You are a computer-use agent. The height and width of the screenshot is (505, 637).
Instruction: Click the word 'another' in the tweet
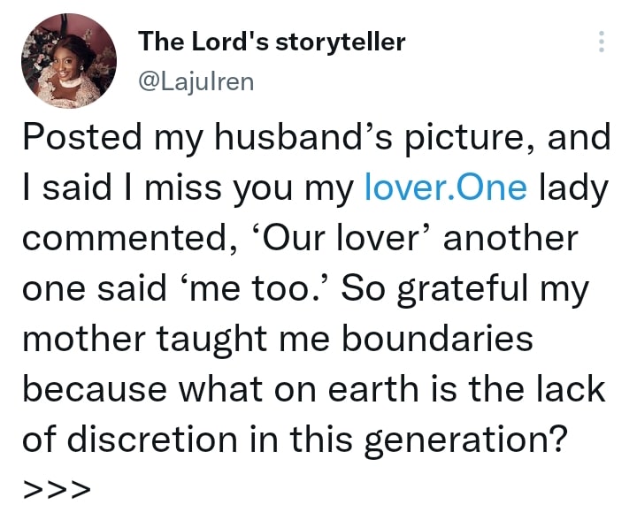pyautogui.click(x=502, y=239)
